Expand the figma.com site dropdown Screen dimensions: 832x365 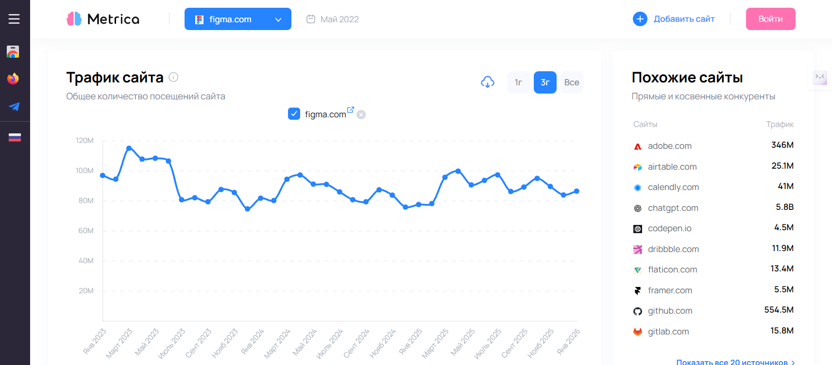(x=238, y=19)
